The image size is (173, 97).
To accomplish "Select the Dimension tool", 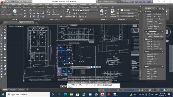I will 55,12.
